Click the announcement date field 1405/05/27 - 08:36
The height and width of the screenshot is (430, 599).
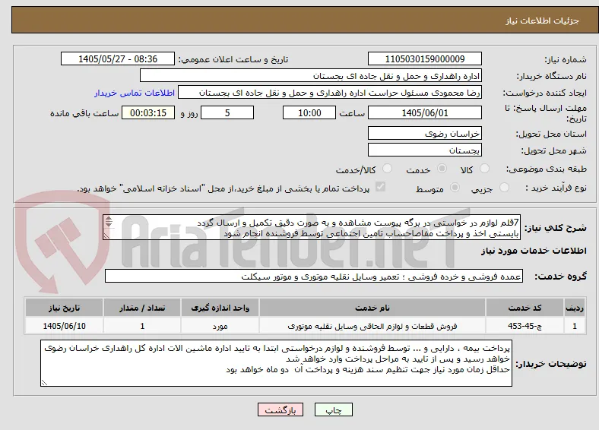pos(118,58)
